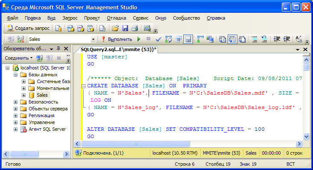Click the localhost (10.50 RTM) status entry
Screen dimensions: 313x170
pyautogui.click(x=175, y=153)
